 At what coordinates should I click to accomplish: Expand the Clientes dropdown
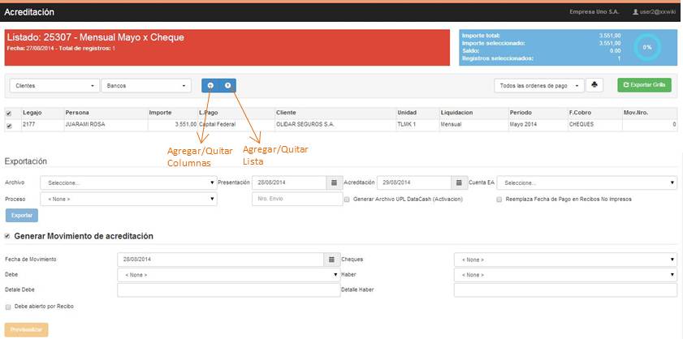click(x=54, y=85)
